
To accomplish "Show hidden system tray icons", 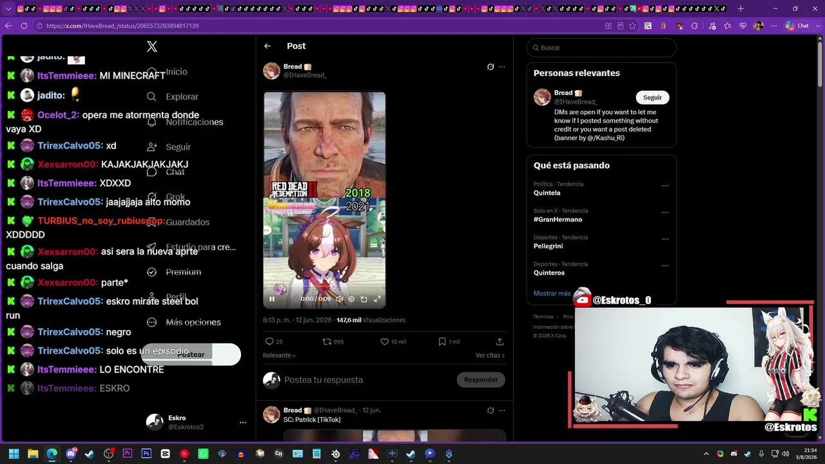I will coord(706,454).
